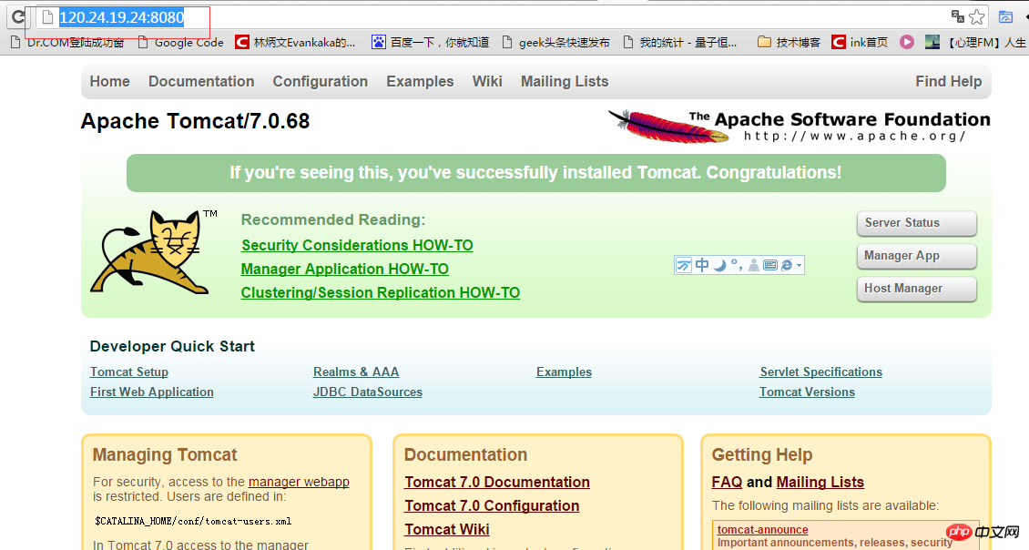Open the geek头条快速发布 bookmark
The height and width of the screenshot is (550, 1029).
[x=555, y=43]
